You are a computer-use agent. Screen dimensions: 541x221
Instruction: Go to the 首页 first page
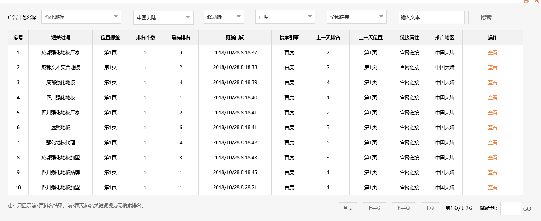[347, 208]
